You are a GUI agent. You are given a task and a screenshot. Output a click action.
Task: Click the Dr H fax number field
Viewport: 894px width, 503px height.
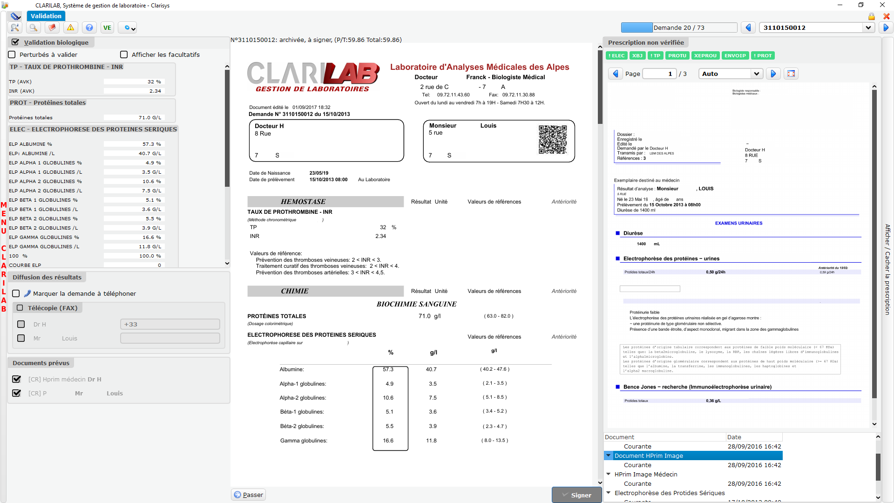pyautogui.click(x=170, y=324)
